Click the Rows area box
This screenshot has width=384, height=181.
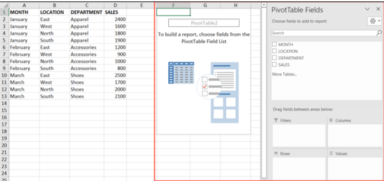tap(299, 169)
